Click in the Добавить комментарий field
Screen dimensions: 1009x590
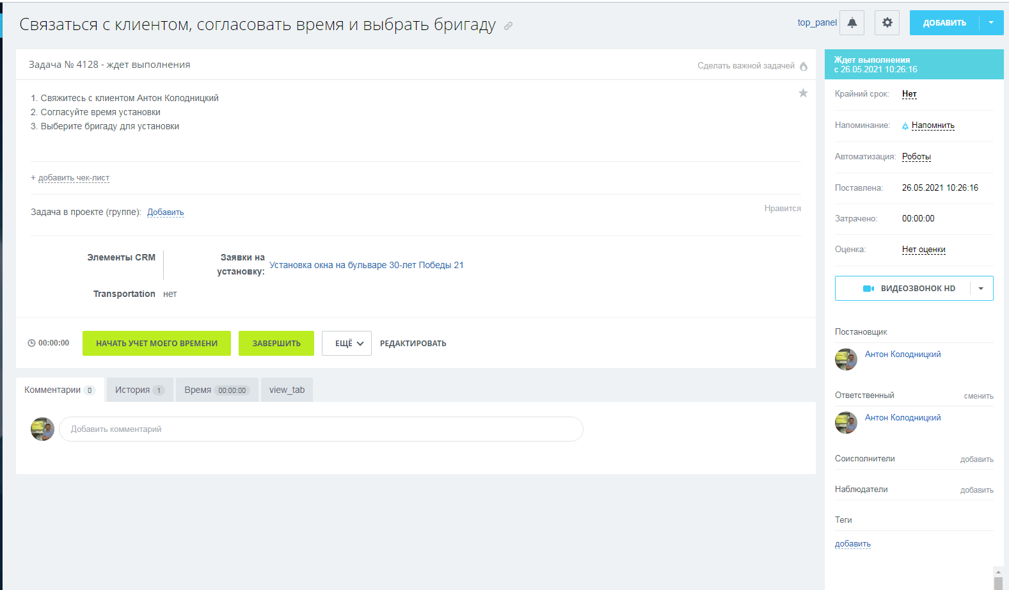point(321,429)
